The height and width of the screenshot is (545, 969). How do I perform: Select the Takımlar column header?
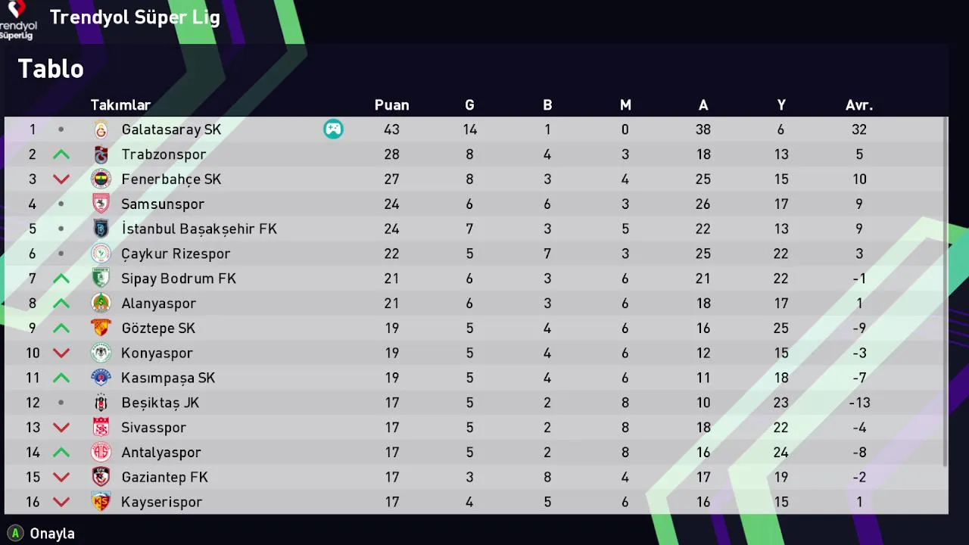pos(120,105)
